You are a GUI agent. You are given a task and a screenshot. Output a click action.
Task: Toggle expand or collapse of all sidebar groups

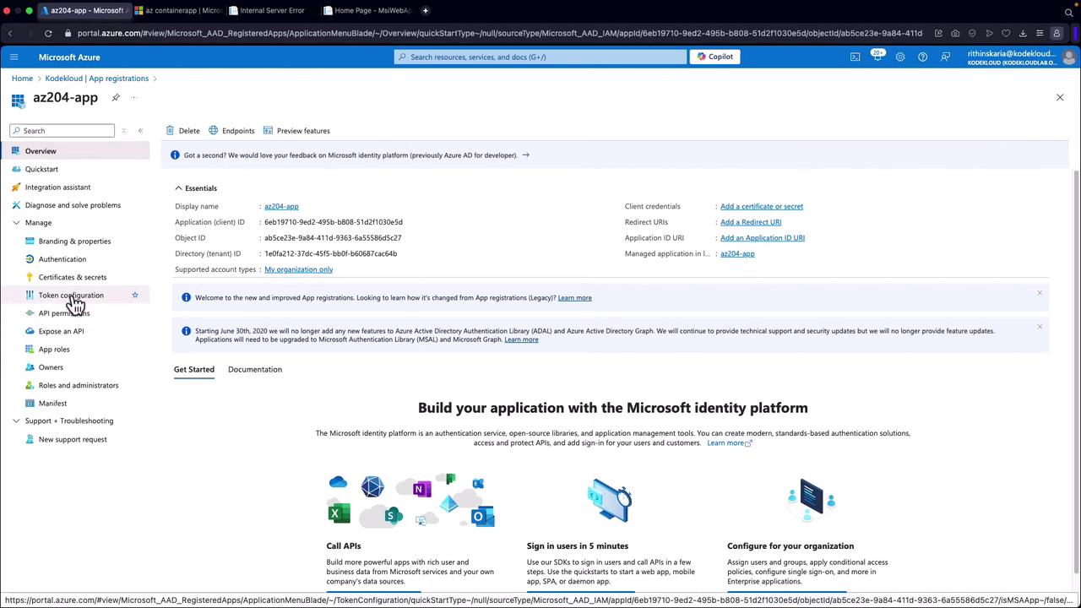(123, 131)
